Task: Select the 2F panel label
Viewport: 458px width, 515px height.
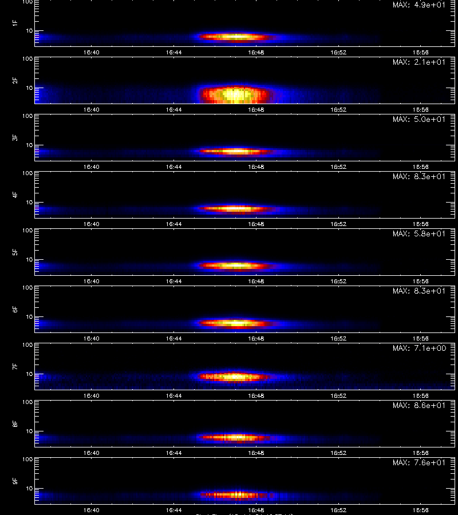Action: [15, 80]
